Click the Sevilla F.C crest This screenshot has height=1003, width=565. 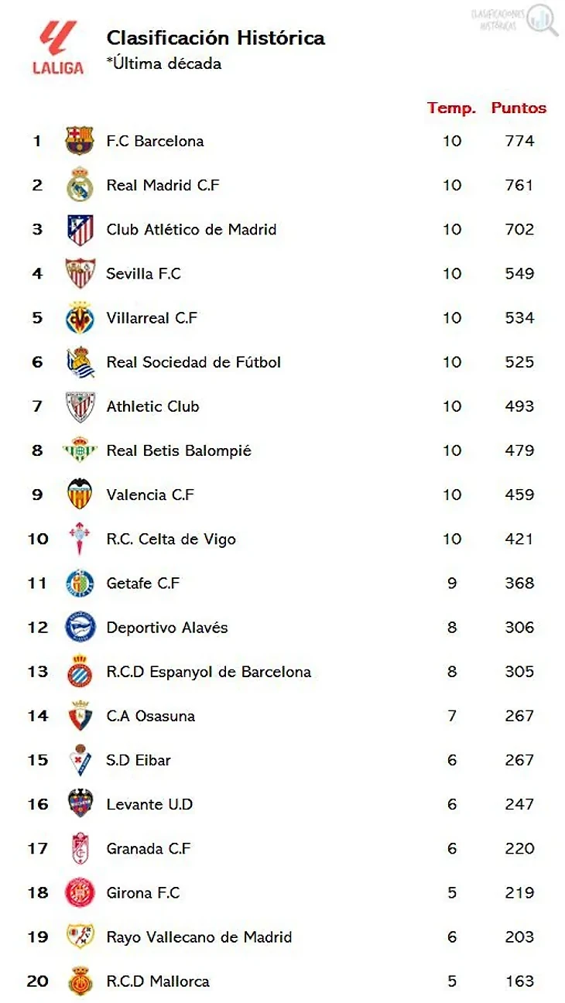pos(80,273)
